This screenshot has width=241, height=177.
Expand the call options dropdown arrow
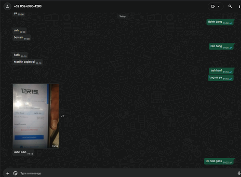218,6
